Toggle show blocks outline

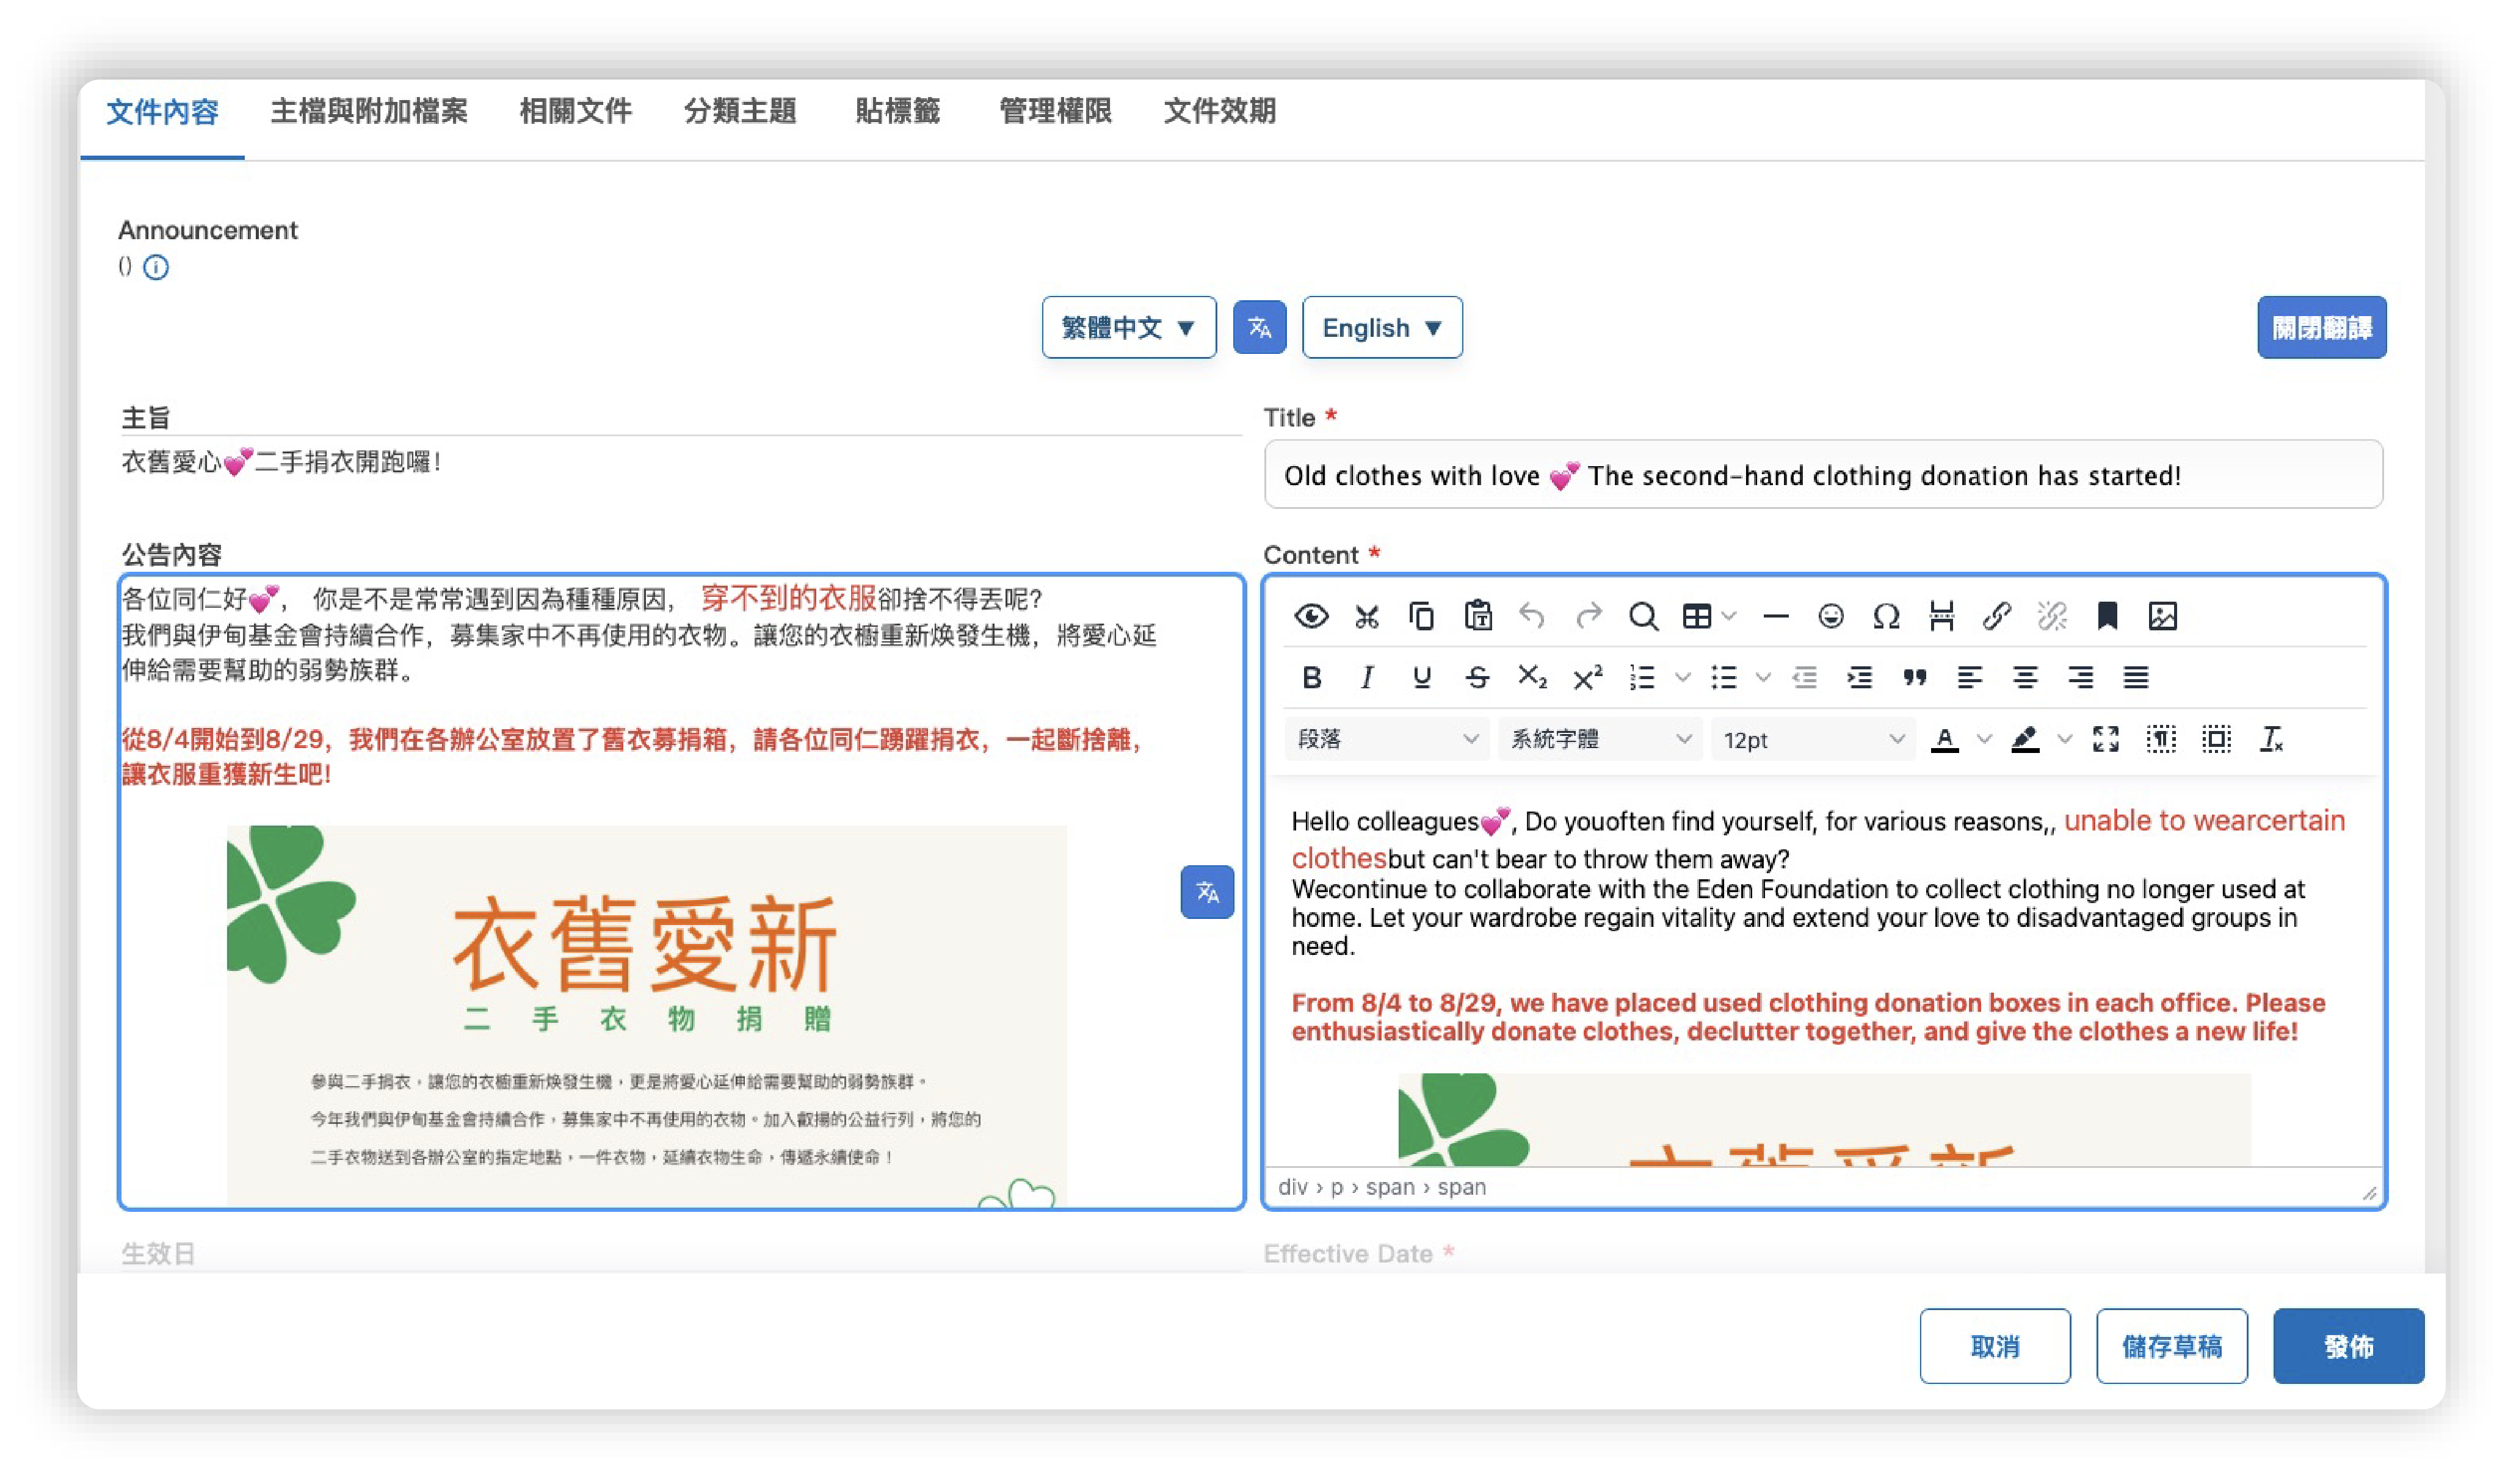pos(2217,739)
